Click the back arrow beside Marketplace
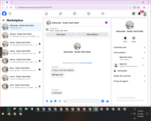The image size is (151, 121). point(4,20)
